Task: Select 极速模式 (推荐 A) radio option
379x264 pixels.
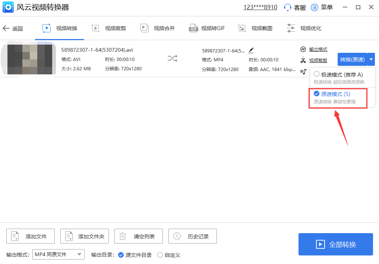Action: (317, 74)
